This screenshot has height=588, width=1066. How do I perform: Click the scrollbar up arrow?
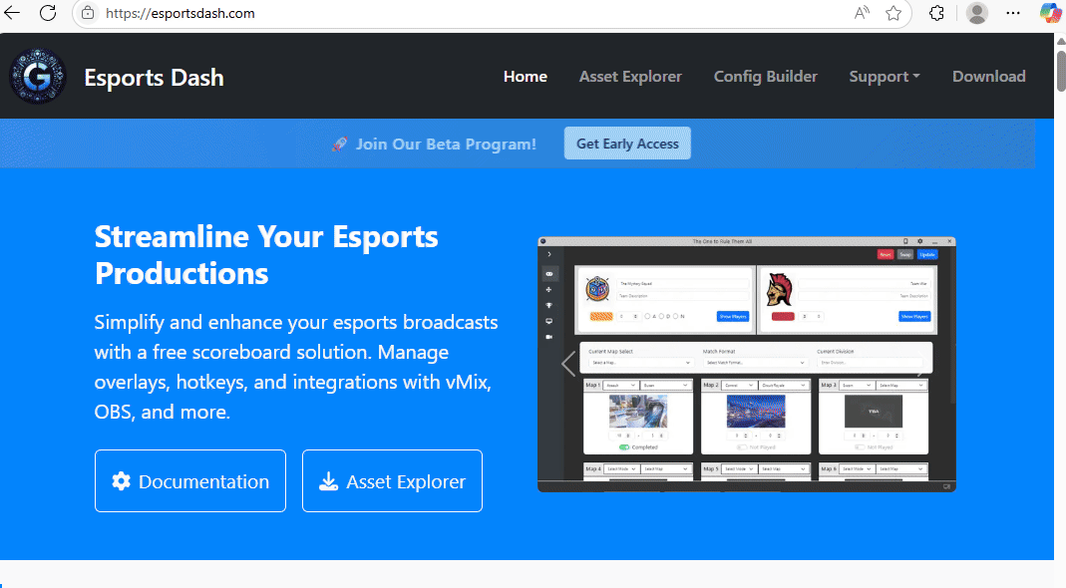(x=1061, y=41)
